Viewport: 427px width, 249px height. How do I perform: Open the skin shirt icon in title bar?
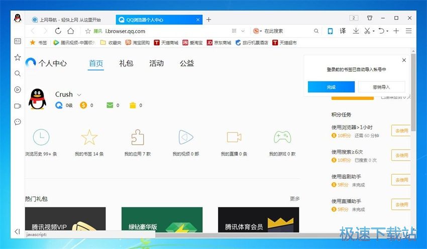coord(370,18)
